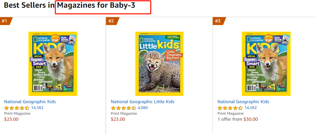Click the star rating of the #3 magazine
This screenshot has width=315, height=134.
pos(230,108)
